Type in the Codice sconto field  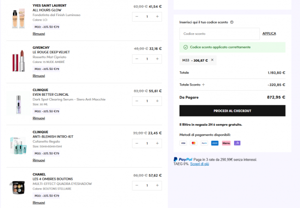[219, 34]
